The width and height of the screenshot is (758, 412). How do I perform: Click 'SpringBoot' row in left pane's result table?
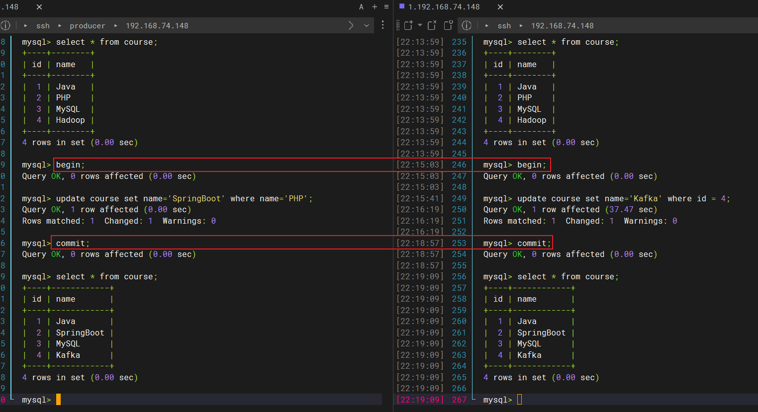point(68,333)
